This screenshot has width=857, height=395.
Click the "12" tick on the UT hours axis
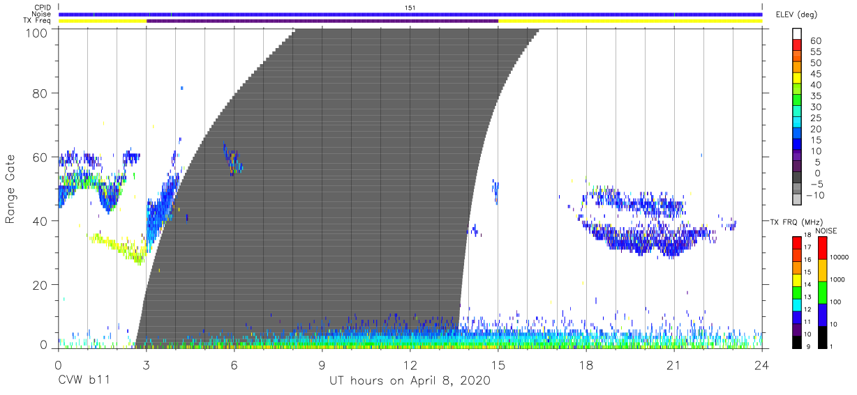(410, 364)
